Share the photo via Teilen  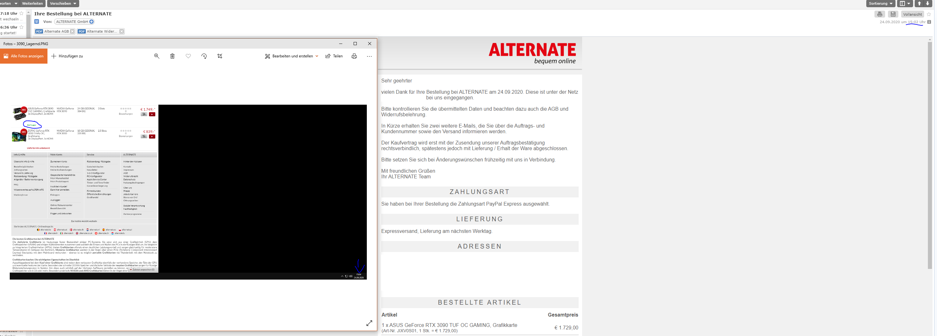tap(334, 56)
